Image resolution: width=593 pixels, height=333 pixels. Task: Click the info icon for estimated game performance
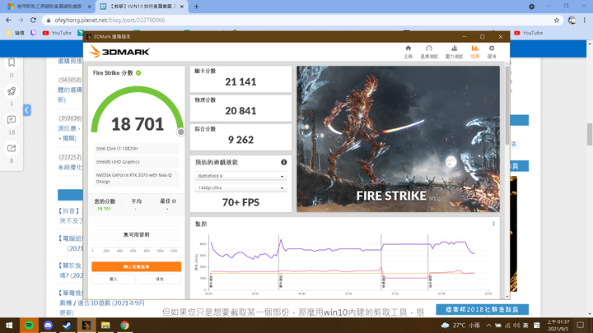[283, 162]
